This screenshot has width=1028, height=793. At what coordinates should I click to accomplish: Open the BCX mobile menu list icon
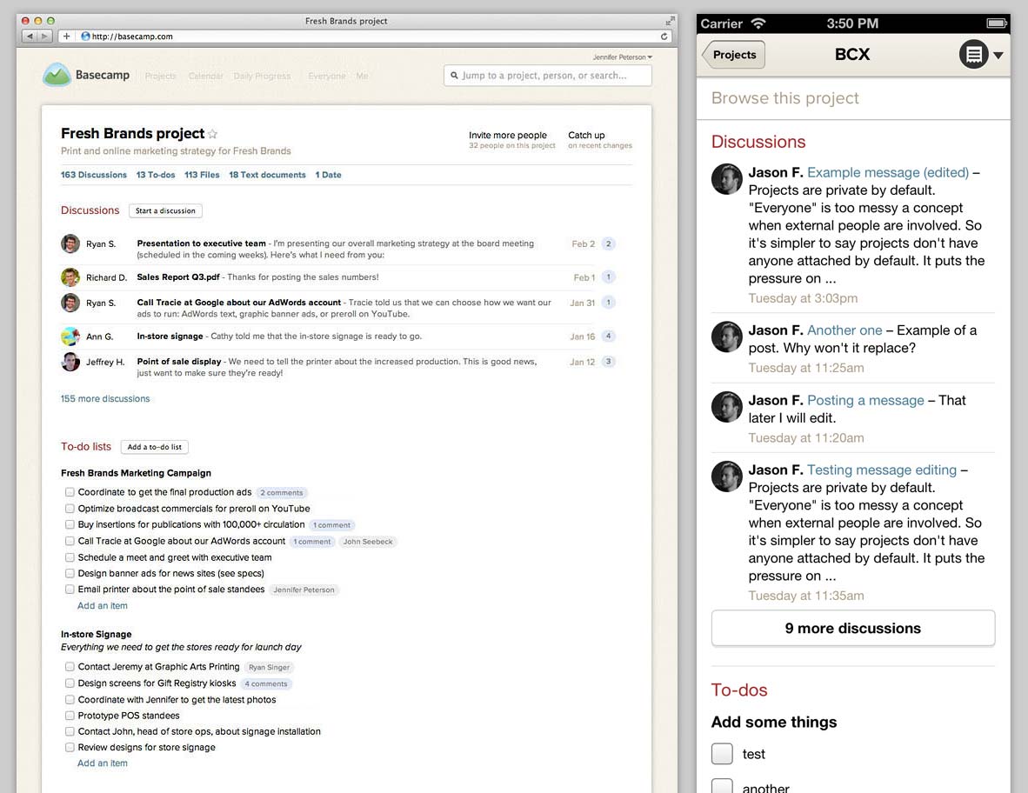[x=973, y=55]
